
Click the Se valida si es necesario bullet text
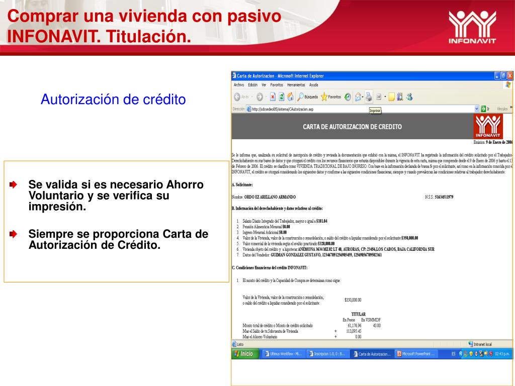click(x=116, y=196)
